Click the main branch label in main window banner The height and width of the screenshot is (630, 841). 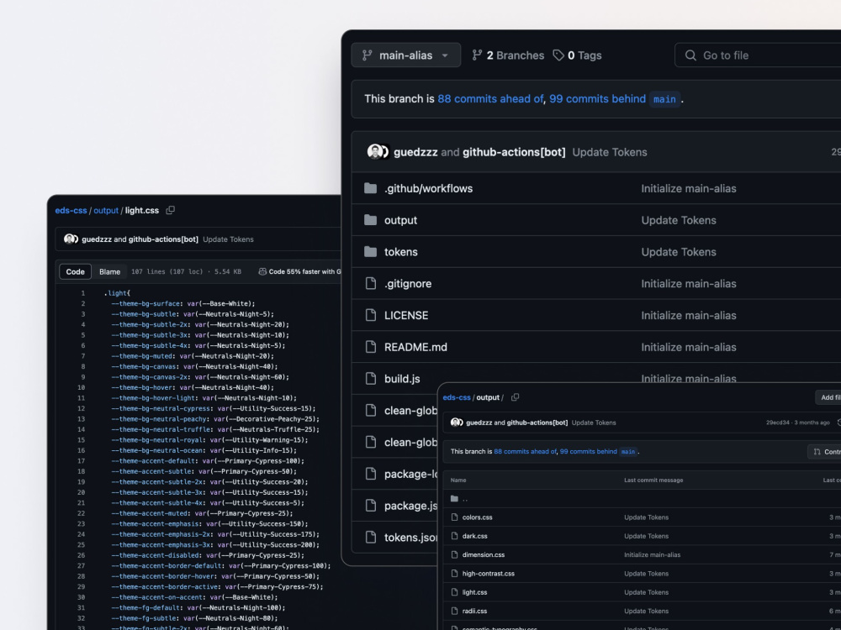coord(664,99)
